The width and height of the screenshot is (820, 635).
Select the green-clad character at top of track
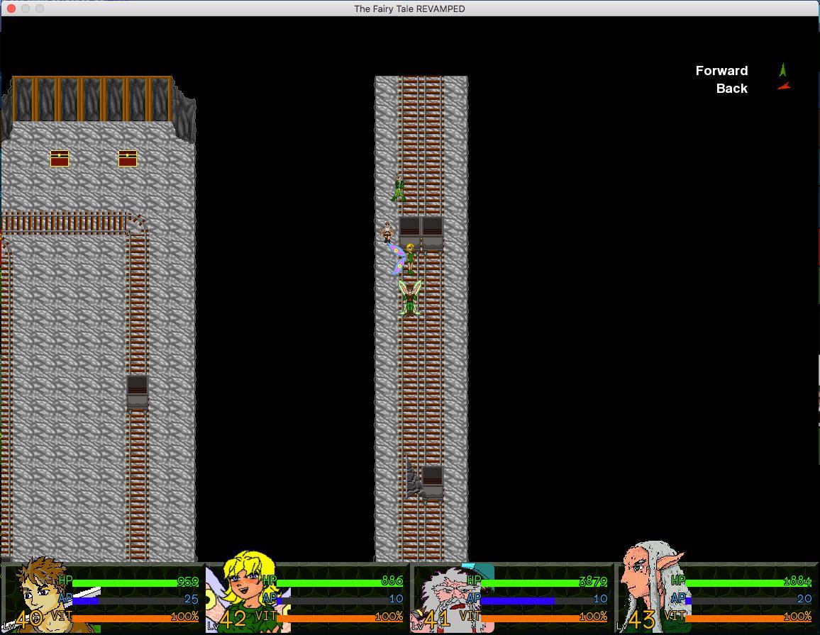(399, 189)
